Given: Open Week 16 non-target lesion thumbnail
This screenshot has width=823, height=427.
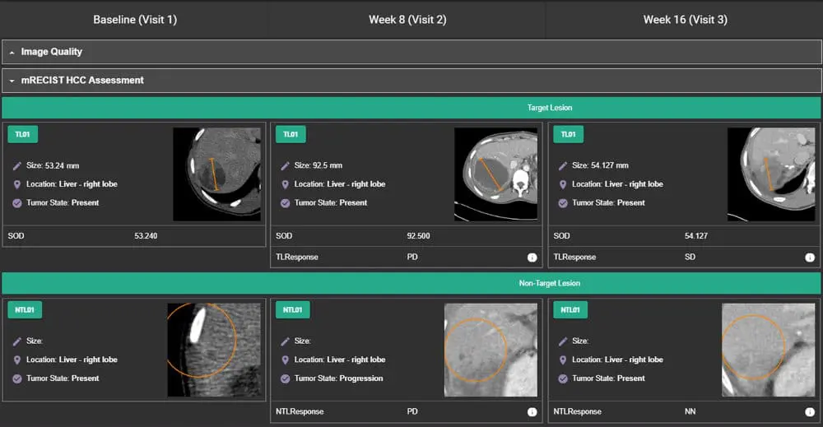Looking at the screenshot, I should pos(768,350).
